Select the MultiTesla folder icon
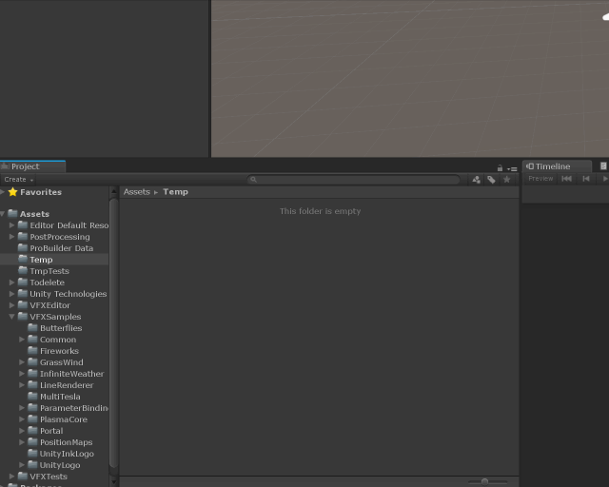This screenshot has width=609, height=487. coord(32,397)
